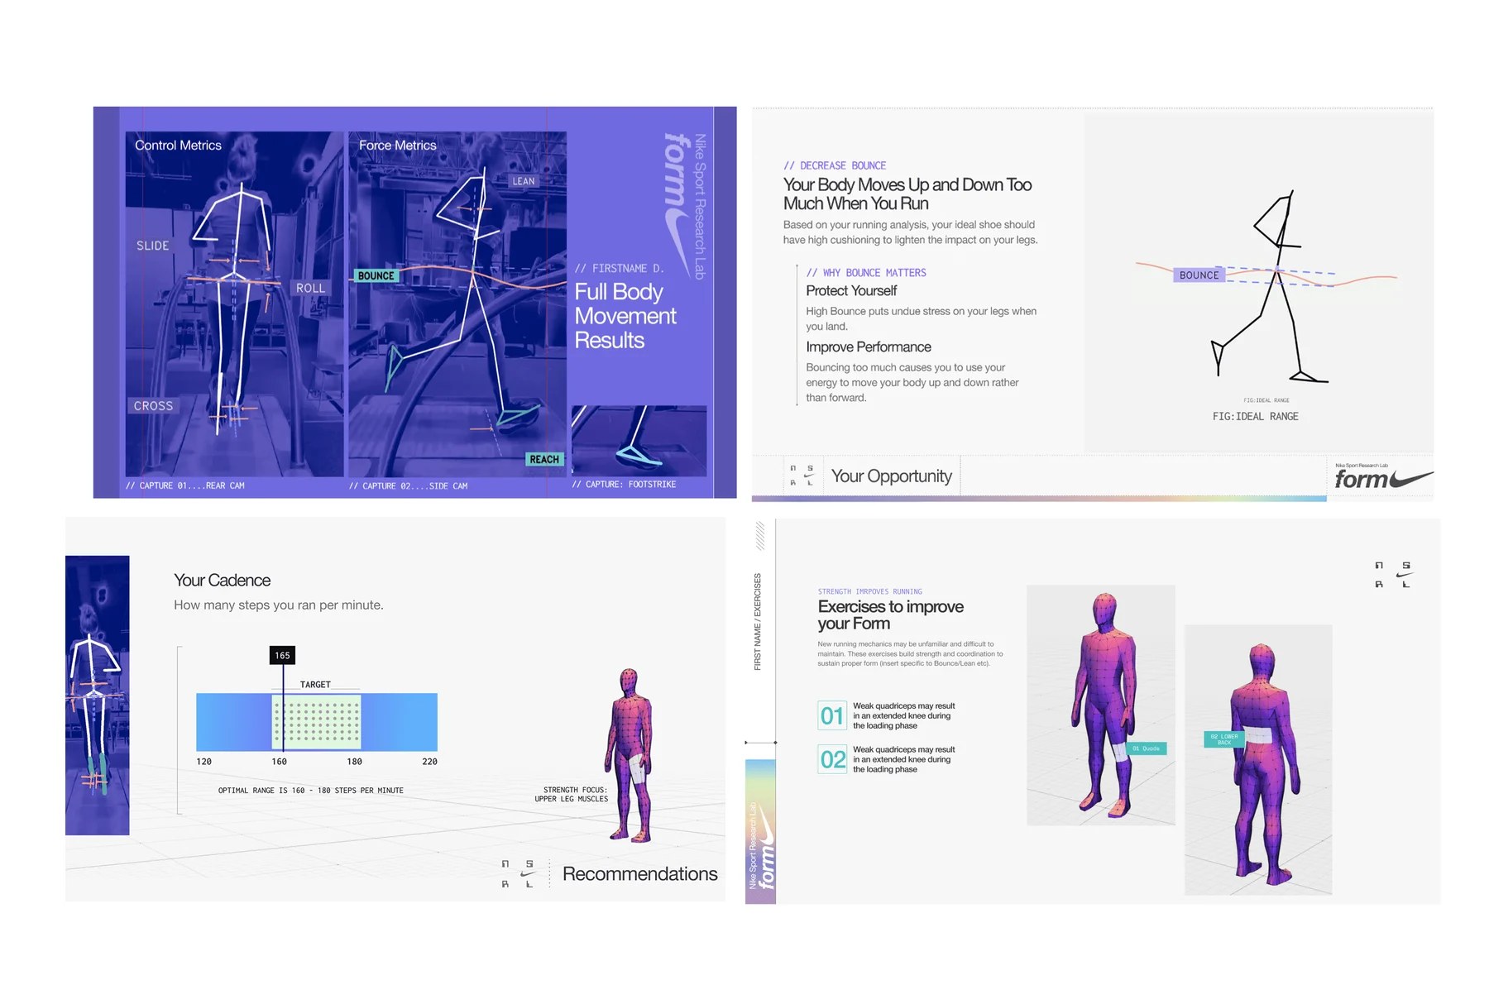Screen dimensions: 1489x1004
Task: Click the vertical form logo on the Full Body Movement slide
Action: coord(685,205)
